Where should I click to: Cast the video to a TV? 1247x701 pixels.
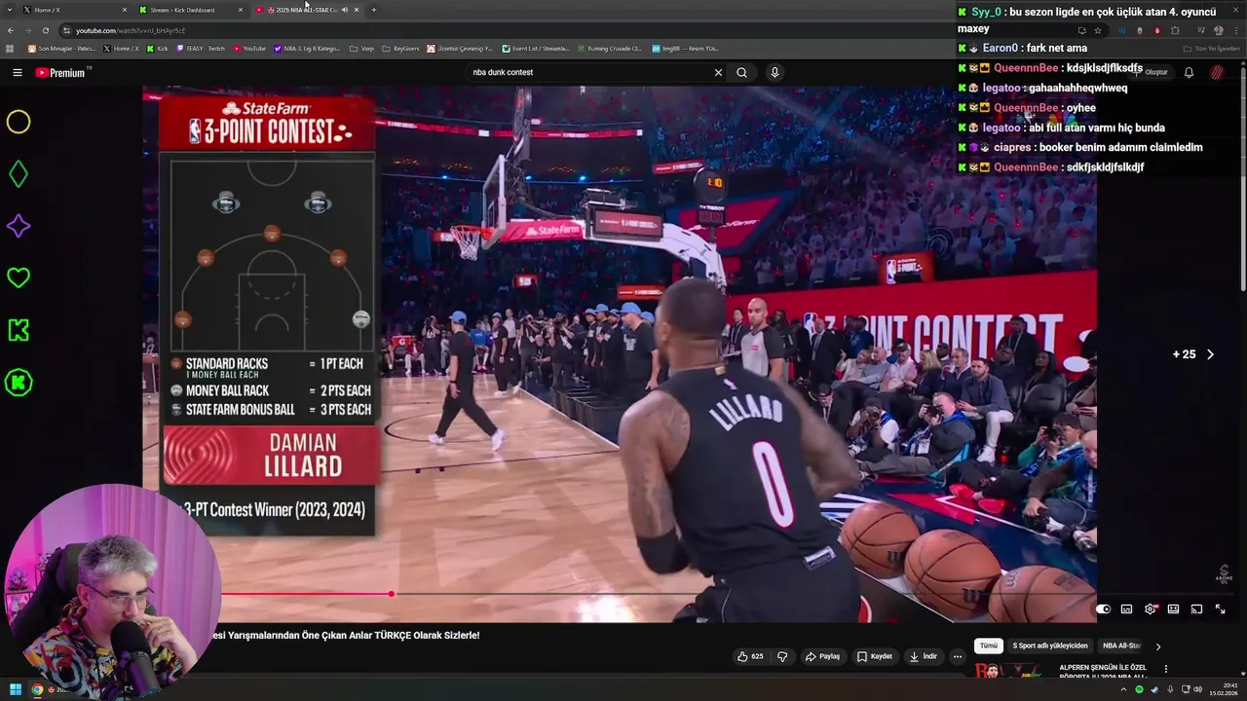1196,609
